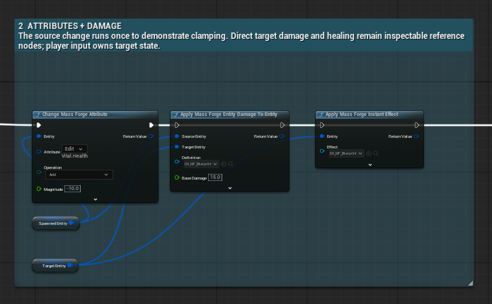Click Definition input pin on damage node
This screenshot has width=492, height=304.
(177, 162)
